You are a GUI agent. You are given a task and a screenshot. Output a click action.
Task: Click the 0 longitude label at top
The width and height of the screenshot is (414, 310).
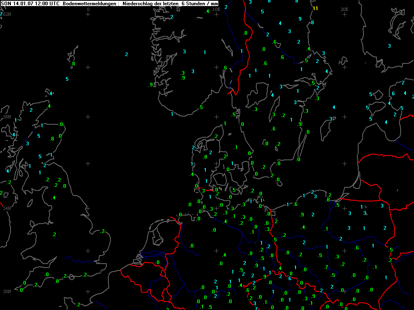point(89,9)
